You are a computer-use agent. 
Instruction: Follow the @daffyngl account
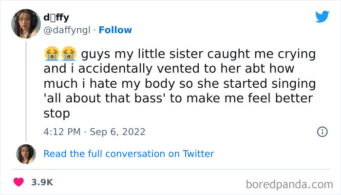(x=115, y=30)
